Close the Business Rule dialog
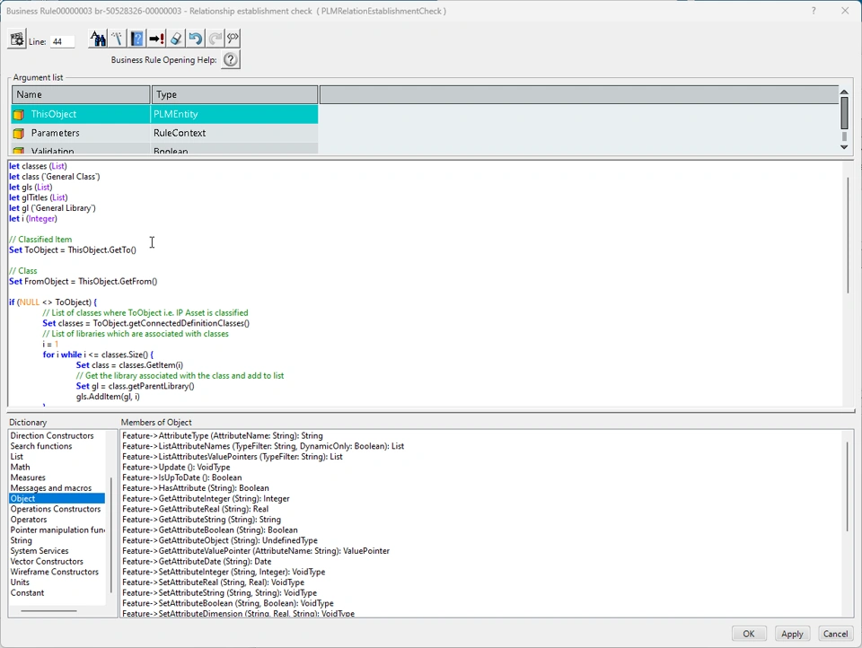Screen dimensions: 862x648 (845, 11)
